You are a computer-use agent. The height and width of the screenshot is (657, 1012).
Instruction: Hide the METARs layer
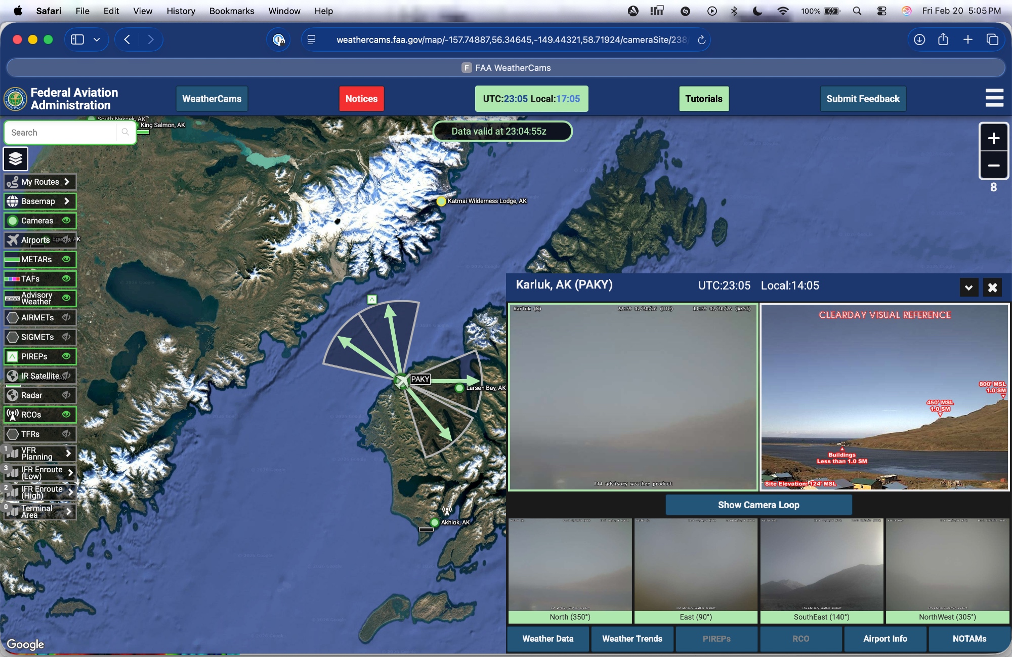(66, 259)
